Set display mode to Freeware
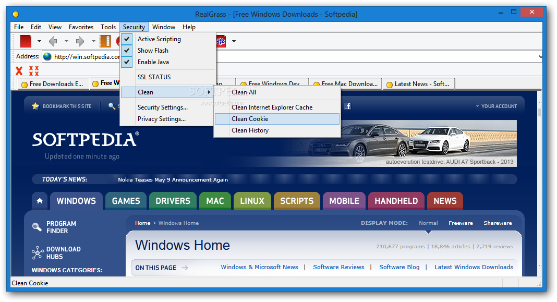This screenshot has width=557, height=302. (461, 223)
